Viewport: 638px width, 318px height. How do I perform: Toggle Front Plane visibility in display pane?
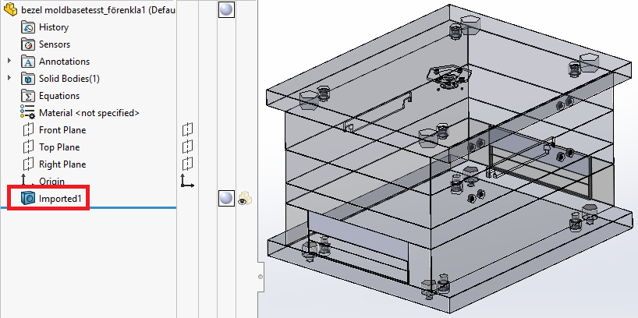(x=187, y=129)
